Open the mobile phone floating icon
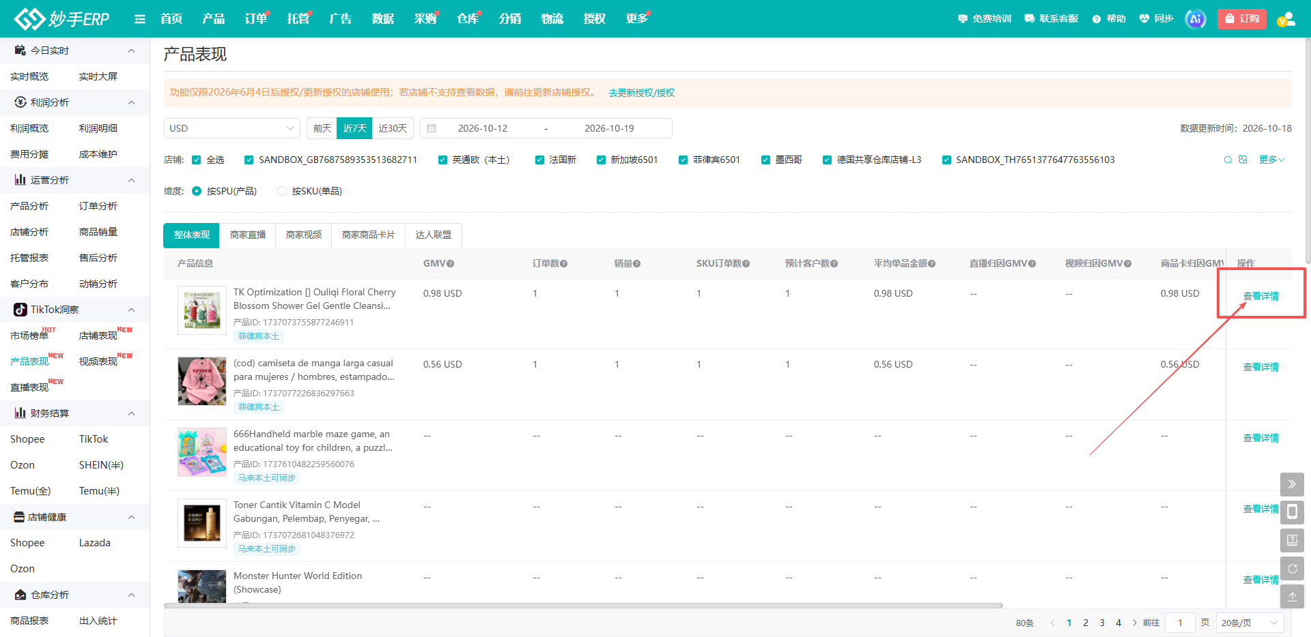 [x=1292, y=512]
